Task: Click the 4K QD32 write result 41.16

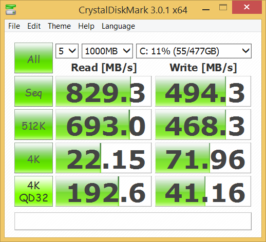Action: [203, 191]
